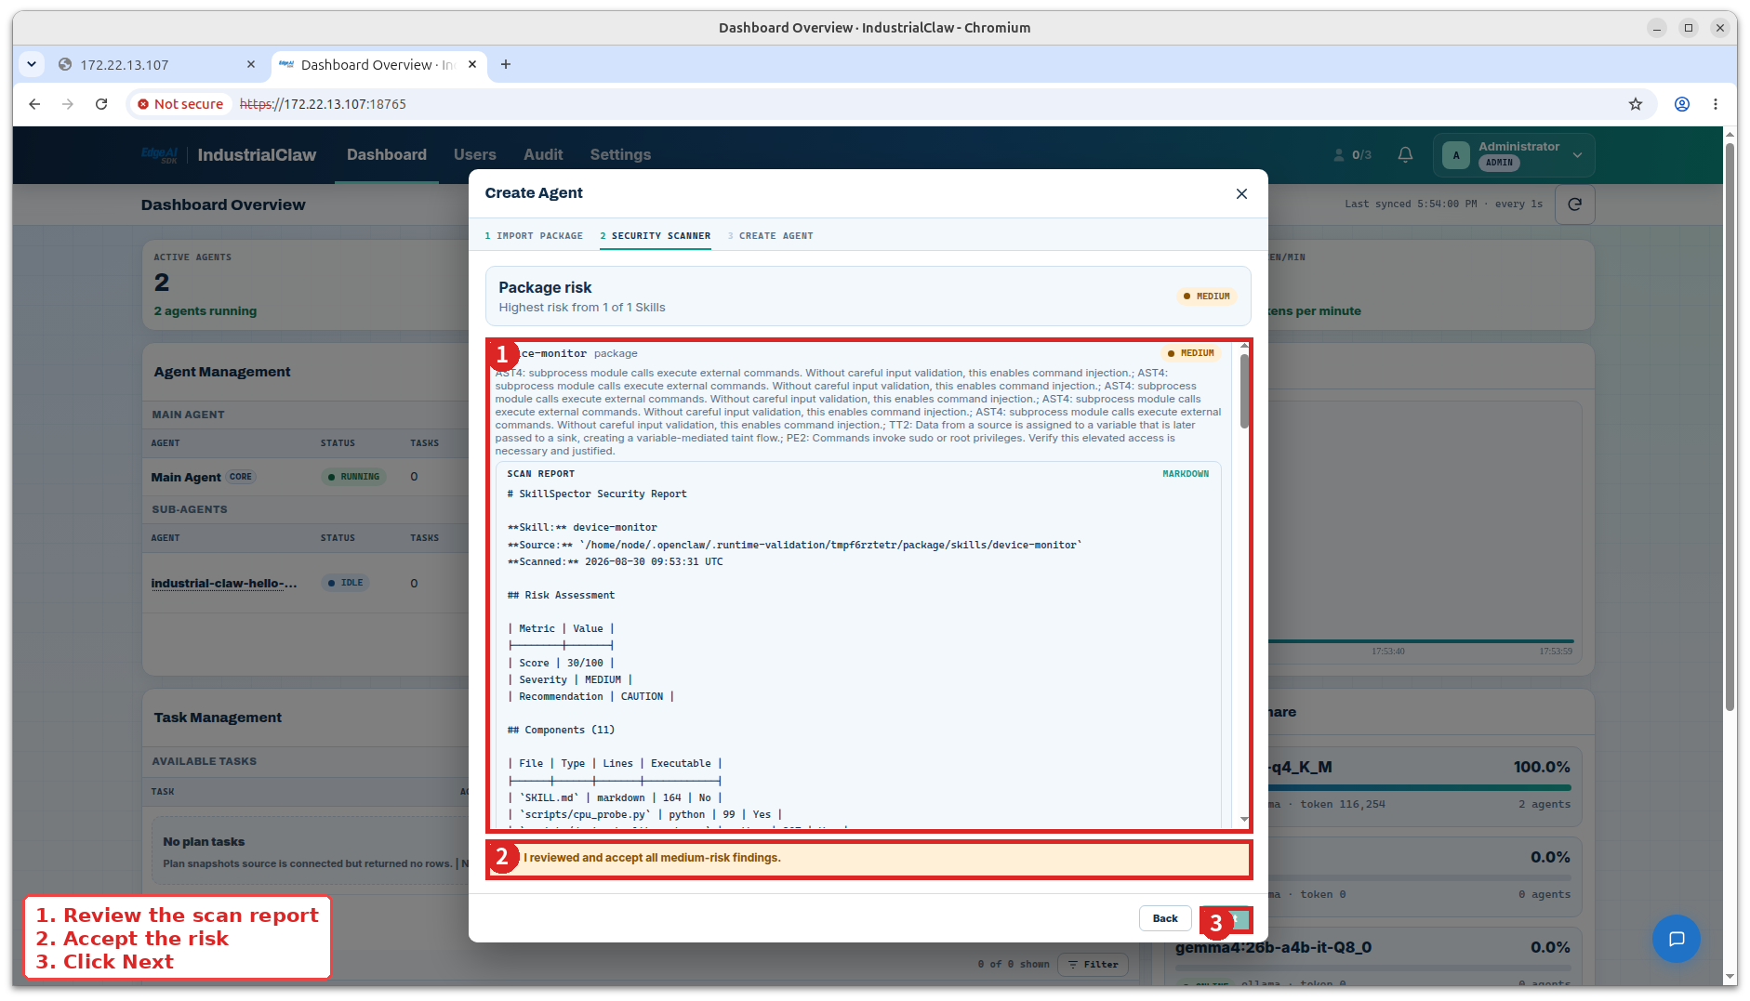
Task: Open the industrial-claw-hello sub-agent link
Action: [x=224, y=584]
